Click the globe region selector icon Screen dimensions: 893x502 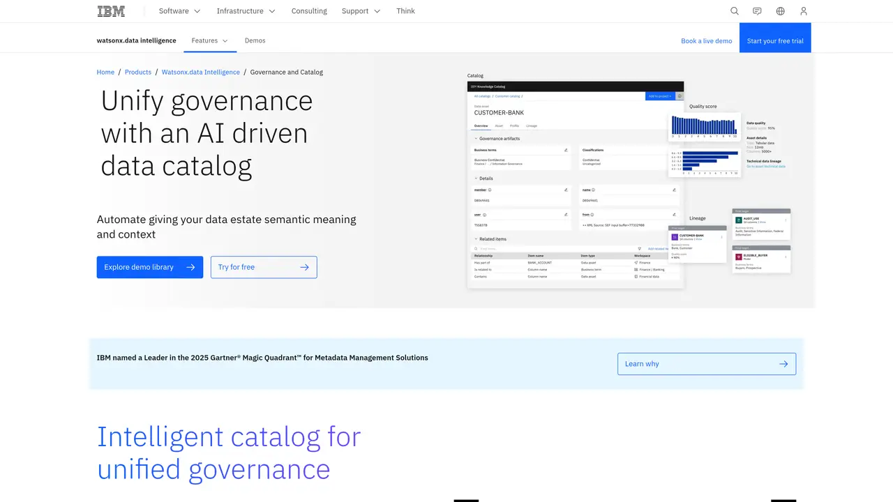[781, 11]
